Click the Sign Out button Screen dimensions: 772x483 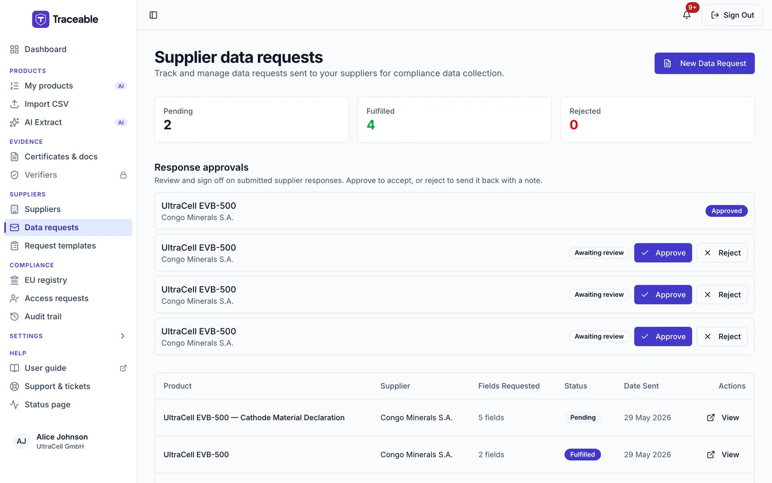point(732,15)
